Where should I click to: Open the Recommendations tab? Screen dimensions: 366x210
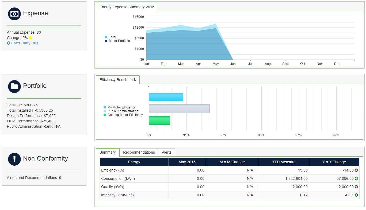click(x=139, y=152)
